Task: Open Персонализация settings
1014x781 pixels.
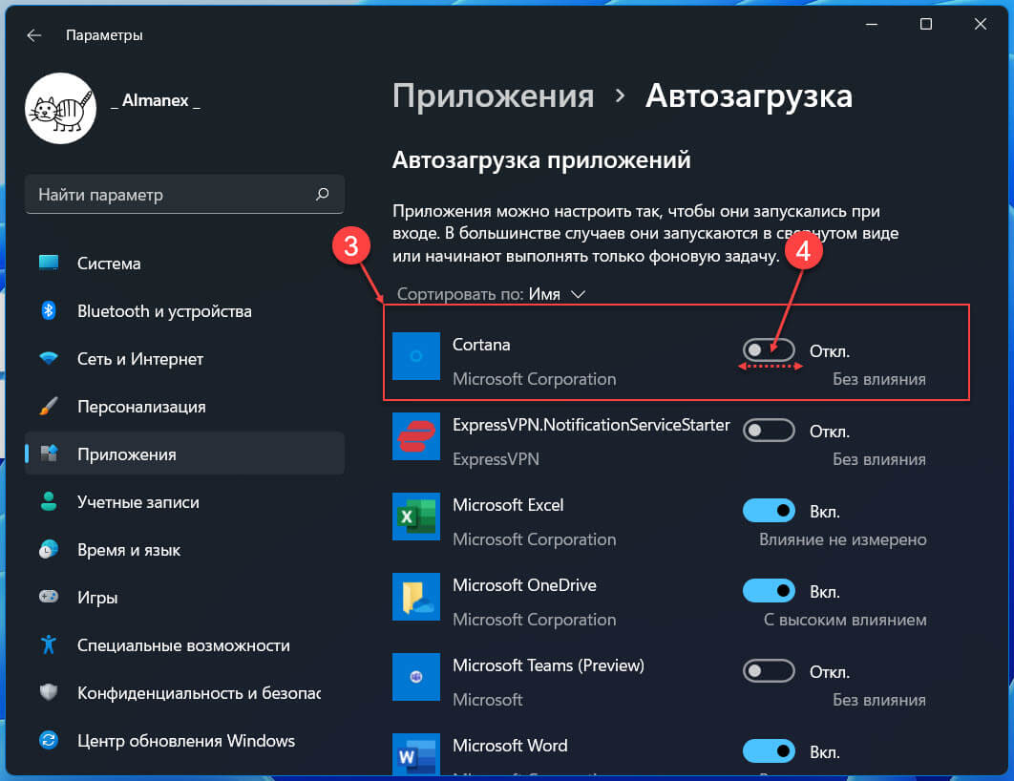Action: [184, 407]
